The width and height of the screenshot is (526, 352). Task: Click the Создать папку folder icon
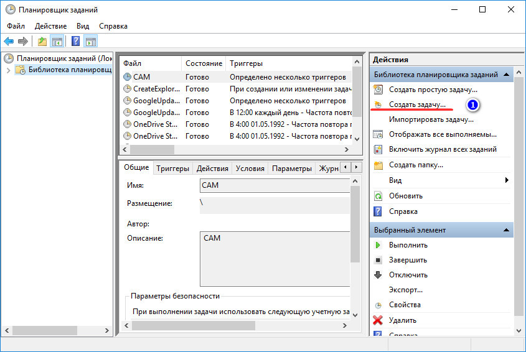tap(378, 165)
